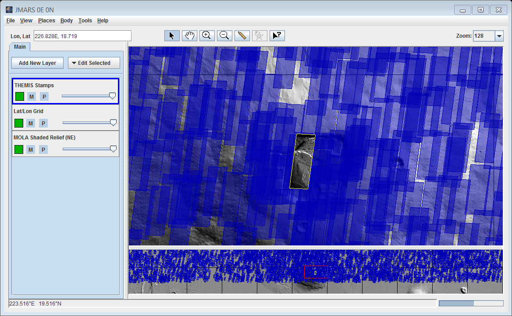Click the progress bar in status bar
512x316 pixels.
471,304
